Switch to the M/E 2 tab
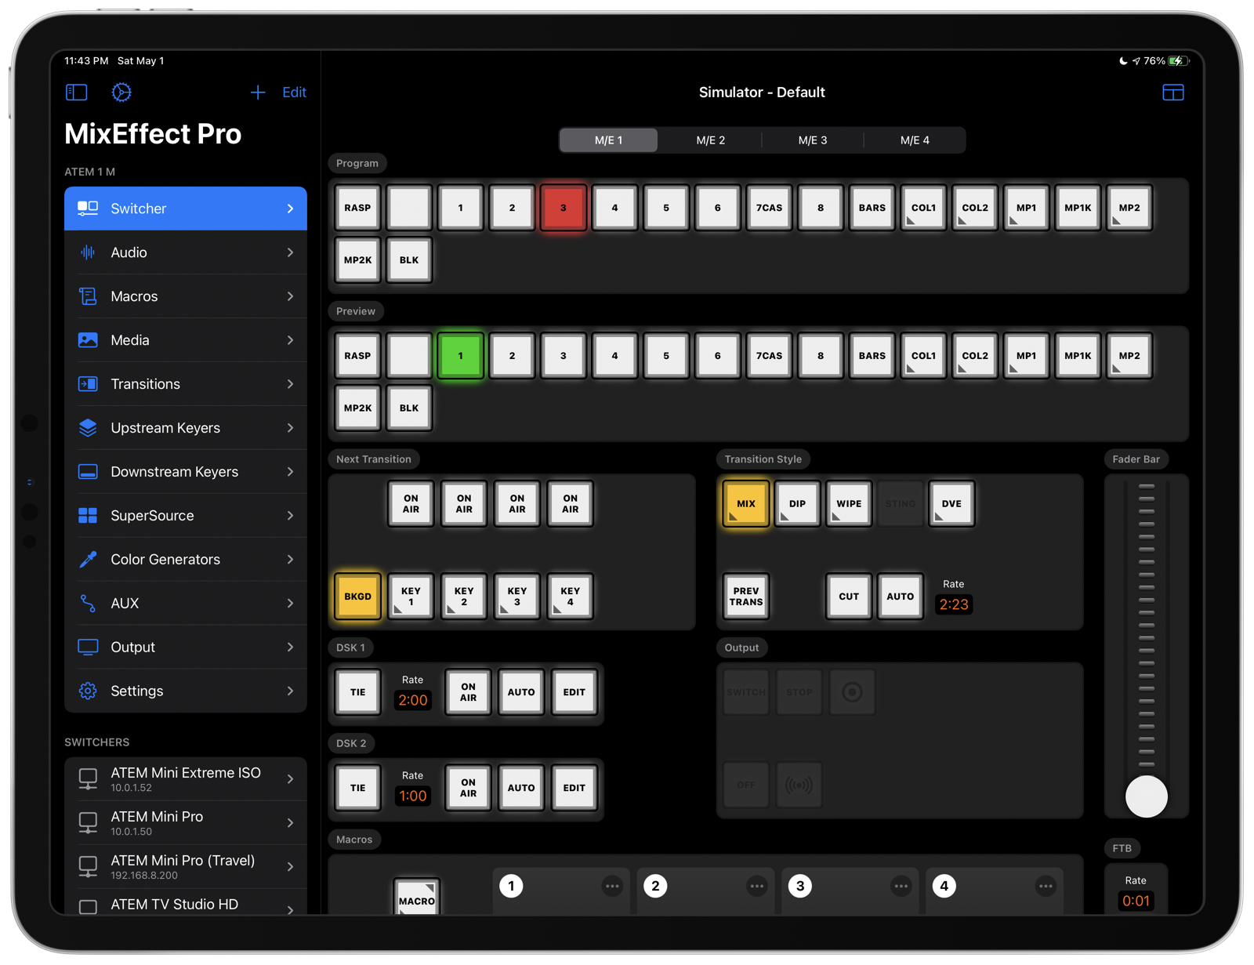This screenshot has width=1254, height=965. (x=711, y=140)
